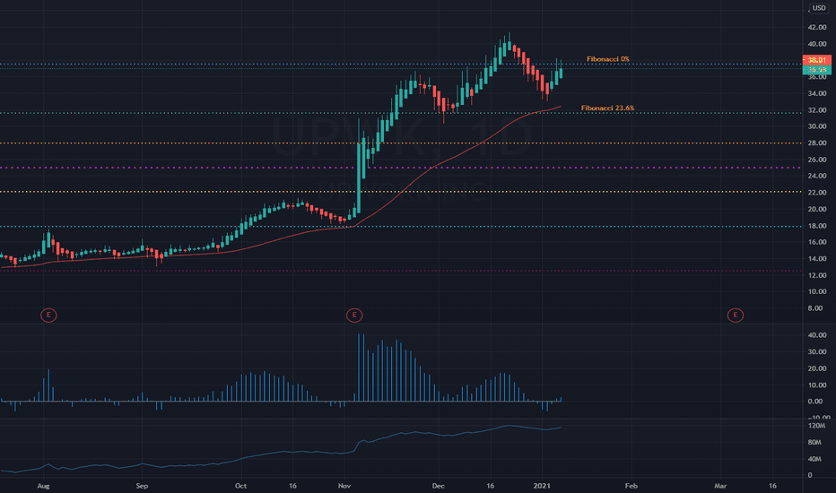Click the 80M volume axis label
The height and width of the screenshot is (493, 836).
(x=814, y=443)
